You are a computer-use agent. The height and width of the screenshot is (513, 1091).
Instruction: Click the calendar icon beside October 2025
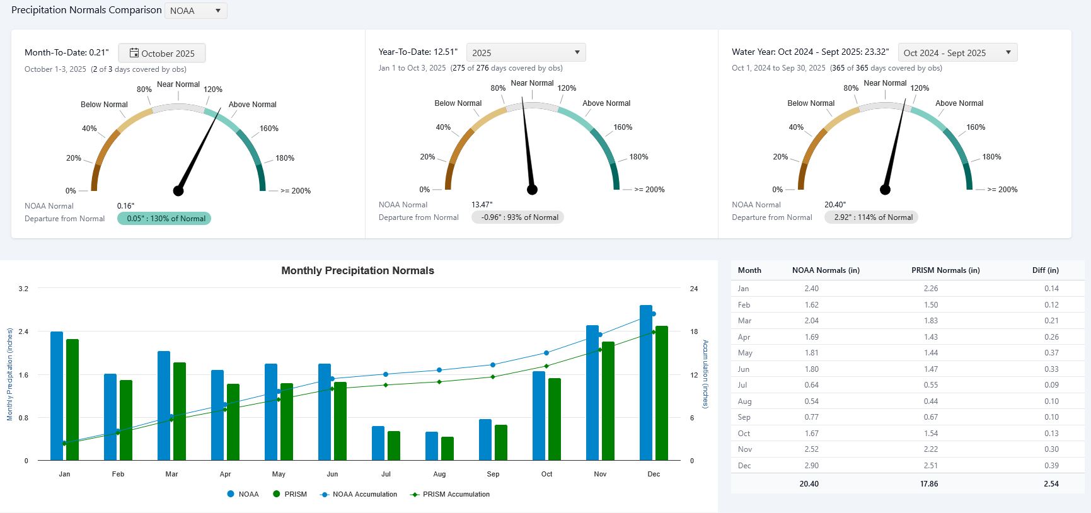click(x=134, y=53)
